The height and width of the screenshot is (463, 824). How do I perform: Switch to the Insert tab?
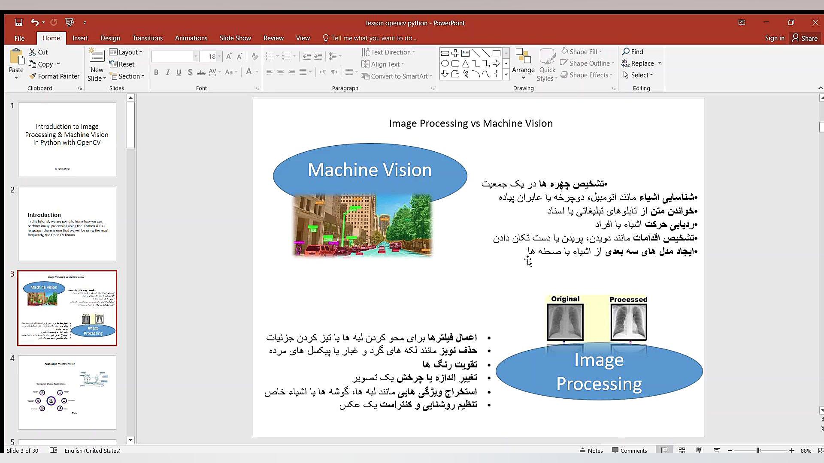tap(80, 38)
